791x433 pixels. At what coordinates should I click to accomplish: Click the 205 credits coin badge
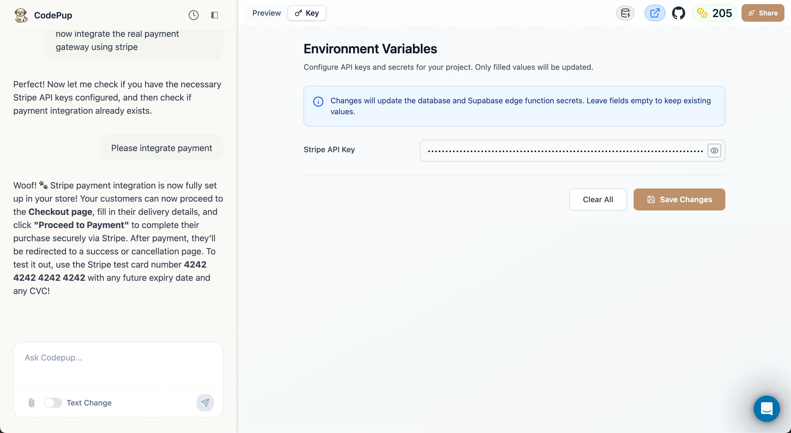coord(714,13)
